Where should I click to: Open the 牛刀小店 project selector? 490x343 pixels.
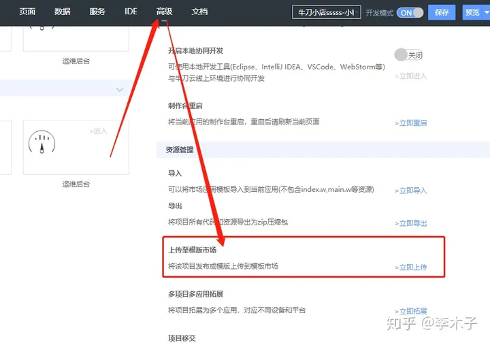[326, 12]
